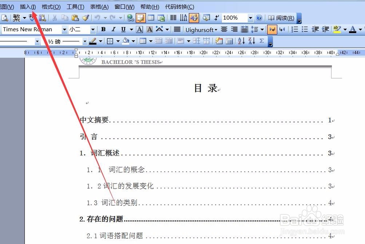
Task: Open the 工具(T) Tools menu
Action: (x=76, y=7)
